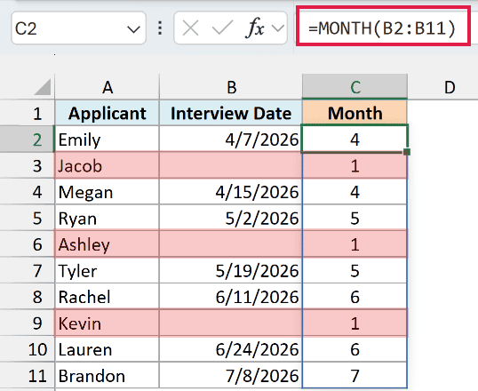Select row 5 header

coord(28,218)
